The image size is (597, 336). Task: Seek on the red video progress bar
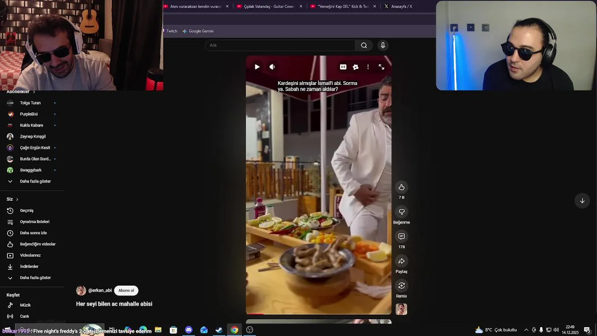(x=319, y=314)
